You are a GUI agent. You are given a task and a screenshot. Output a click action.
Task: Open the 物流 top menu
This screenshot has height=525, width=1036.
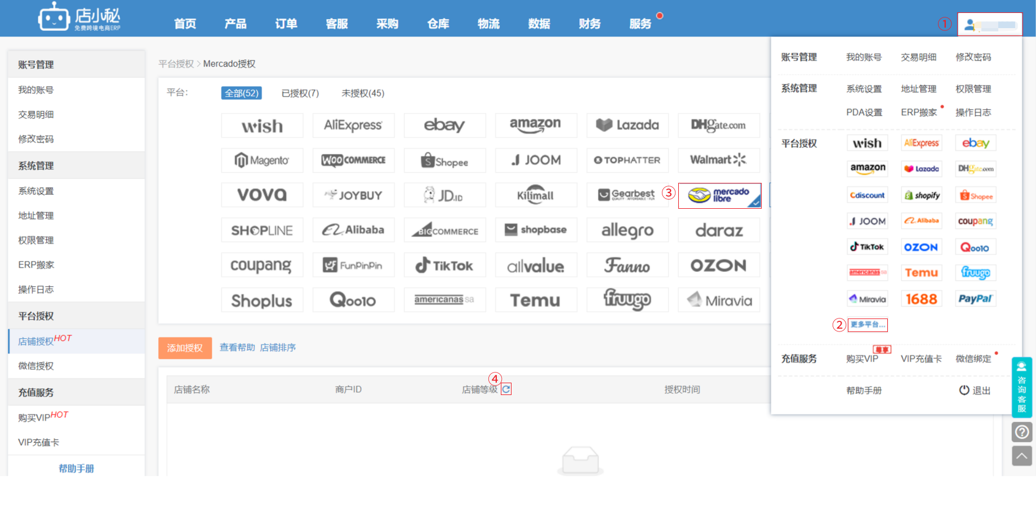tap(489, 24)
